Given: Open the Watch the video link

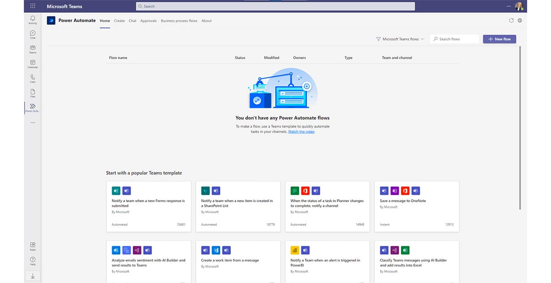Looking at the screenshot, I should (301, 132).
